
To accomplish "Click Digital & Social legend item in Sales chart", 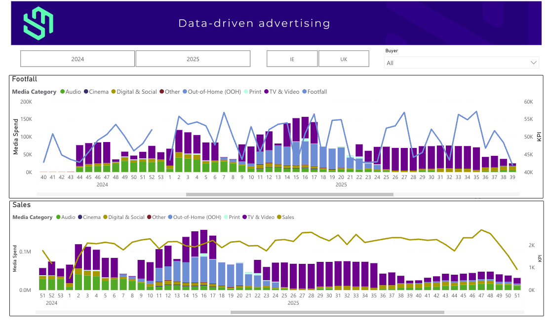I will point(123,217).
